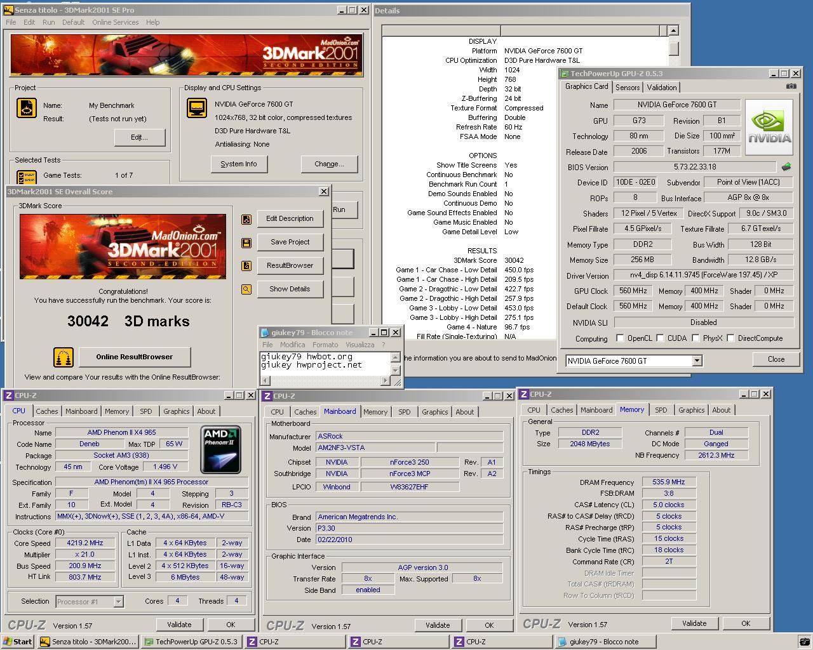Click the Edit... button in Project group
This screenshot has width=813, height=650.
(139, 138)
